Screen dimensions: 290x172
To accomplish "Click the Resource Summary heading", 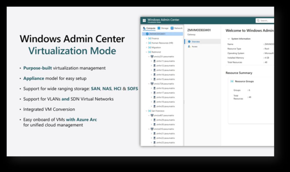I will [239, 73].
